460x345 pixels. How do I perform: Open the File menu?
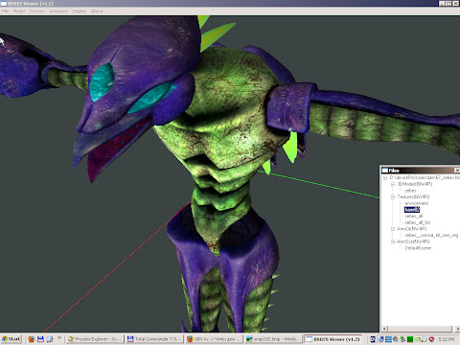5,11
